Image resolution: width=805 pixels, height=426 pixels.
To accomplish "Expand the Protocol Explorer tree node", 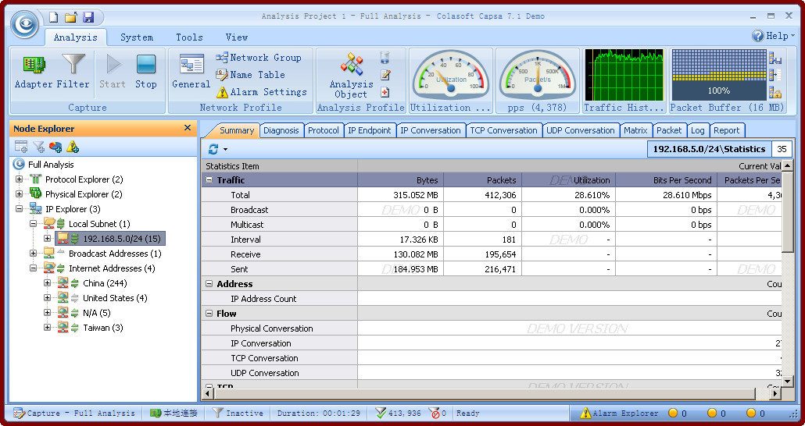I will (20, 179).
